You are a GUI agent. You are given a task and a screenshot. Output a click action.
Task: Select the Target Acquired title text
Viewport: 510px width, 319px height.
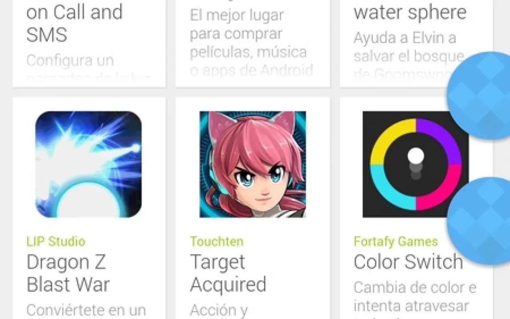coord(228,273)
